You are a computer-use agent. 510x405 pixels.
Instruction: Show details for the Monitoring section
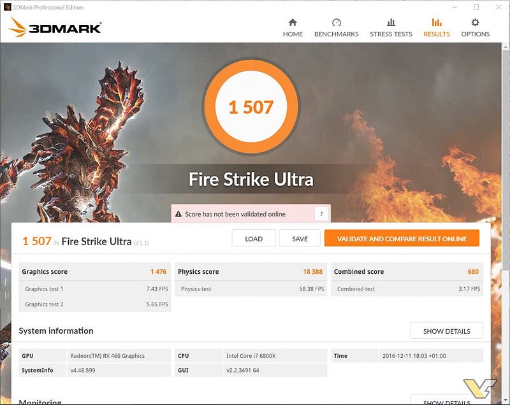coord(447,400)
